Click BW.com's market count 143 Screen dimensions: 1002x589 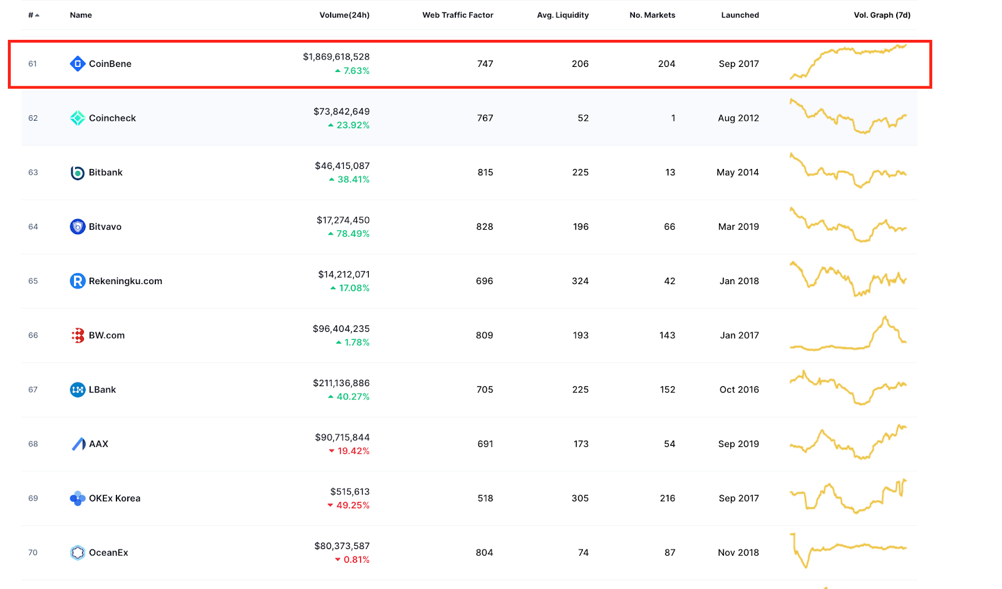(x=668, y=335)
